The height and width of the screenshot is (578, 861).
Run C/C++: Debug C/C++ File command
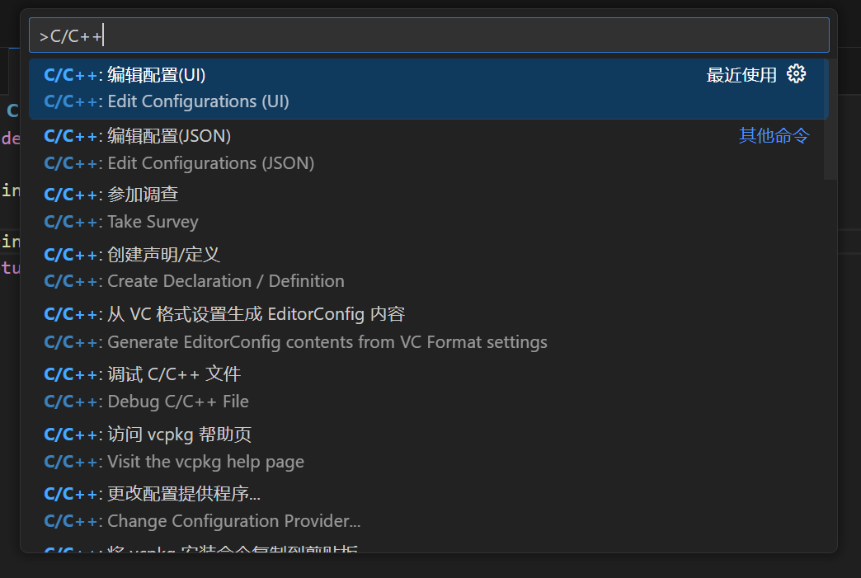426,388
